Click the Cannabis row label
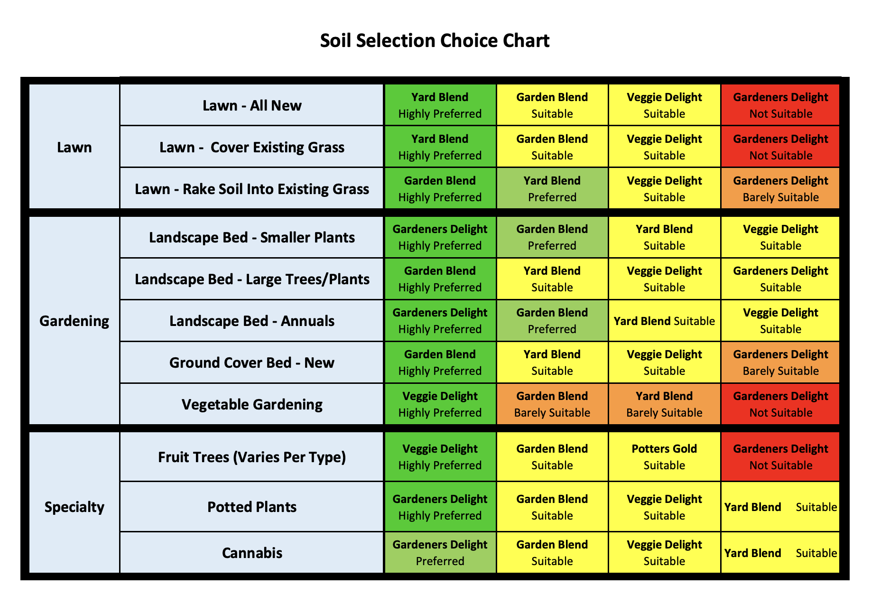The width and height of the screenshot is (871, 595). pyautogui.click(x=252, y=553)
